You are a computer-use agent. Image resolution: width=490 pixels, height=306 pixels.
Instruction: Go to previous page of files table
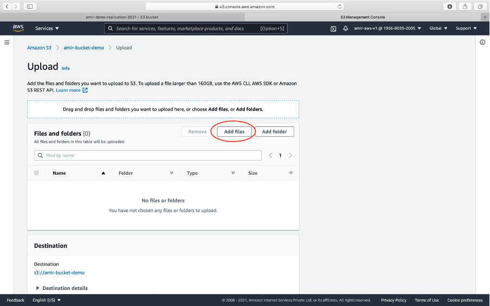pyautogui.click(x=270, y=156)
